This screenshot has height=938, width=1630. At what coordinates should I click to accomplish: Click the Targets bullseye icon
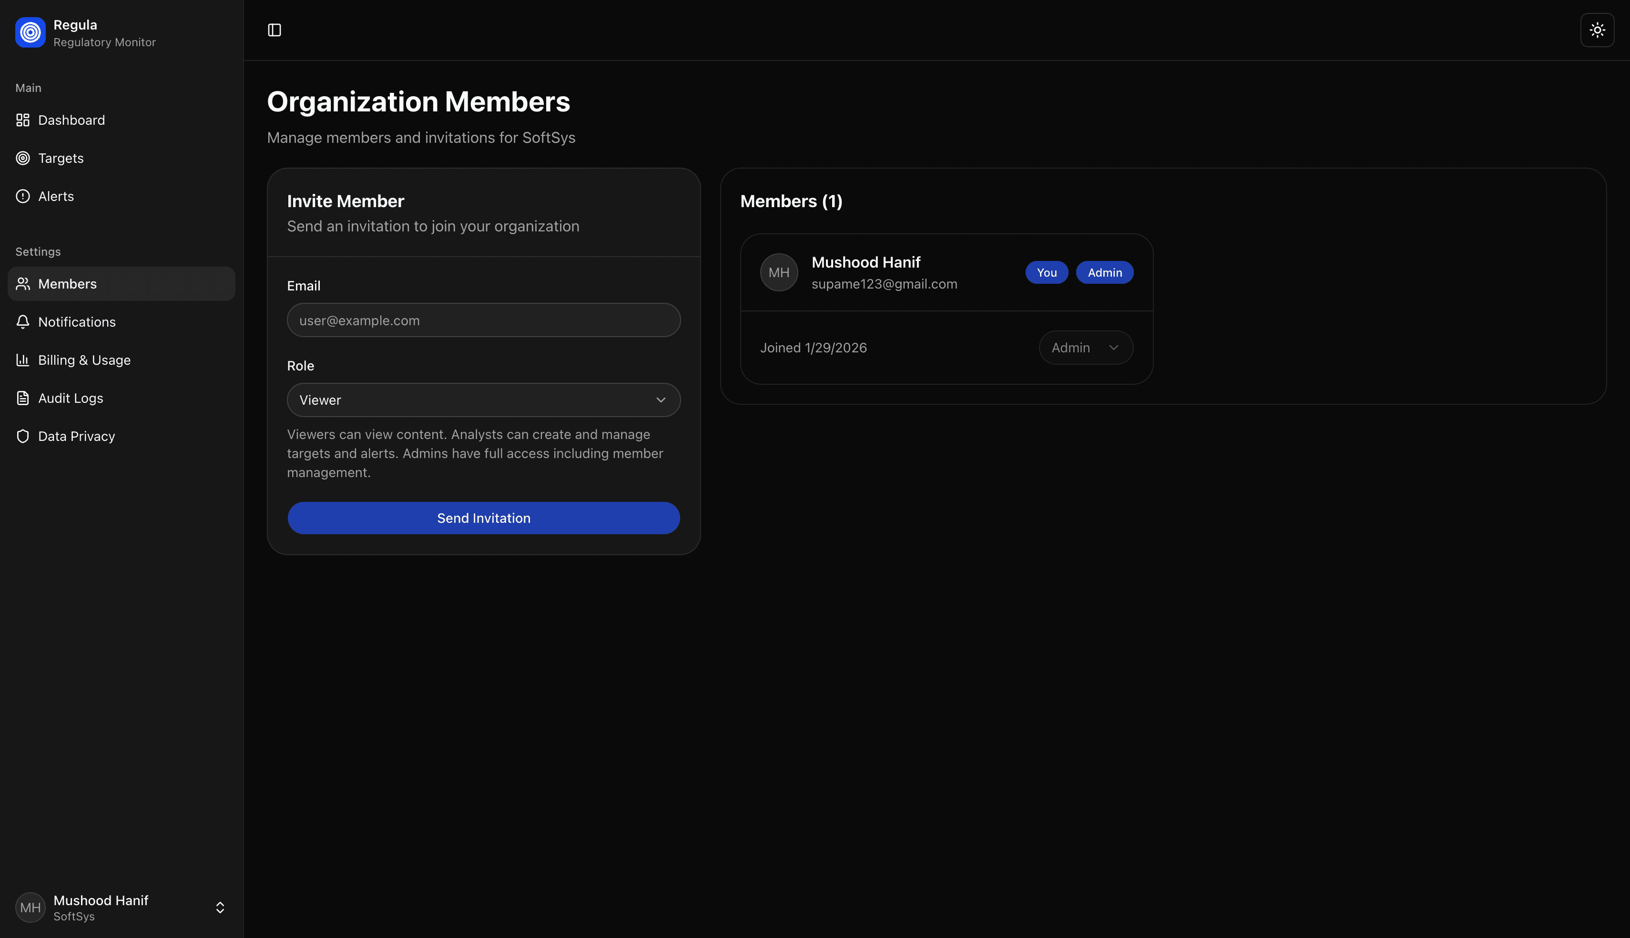point(23,158)
